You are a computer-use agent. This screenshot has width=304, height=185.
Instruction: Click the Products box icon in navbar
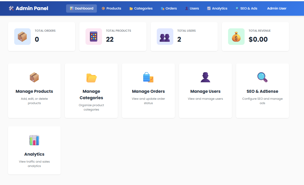[x=103, y=9]
